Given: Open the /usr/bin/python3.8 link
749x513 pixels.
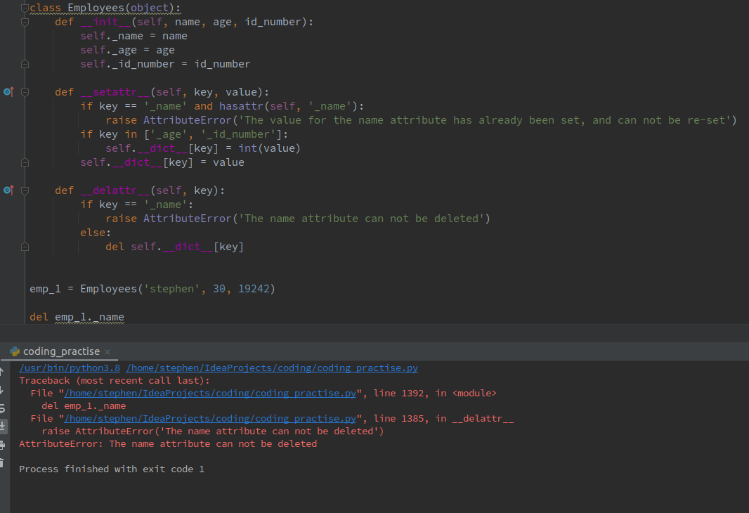Looking at the screenshot, I should coord(70,368).
